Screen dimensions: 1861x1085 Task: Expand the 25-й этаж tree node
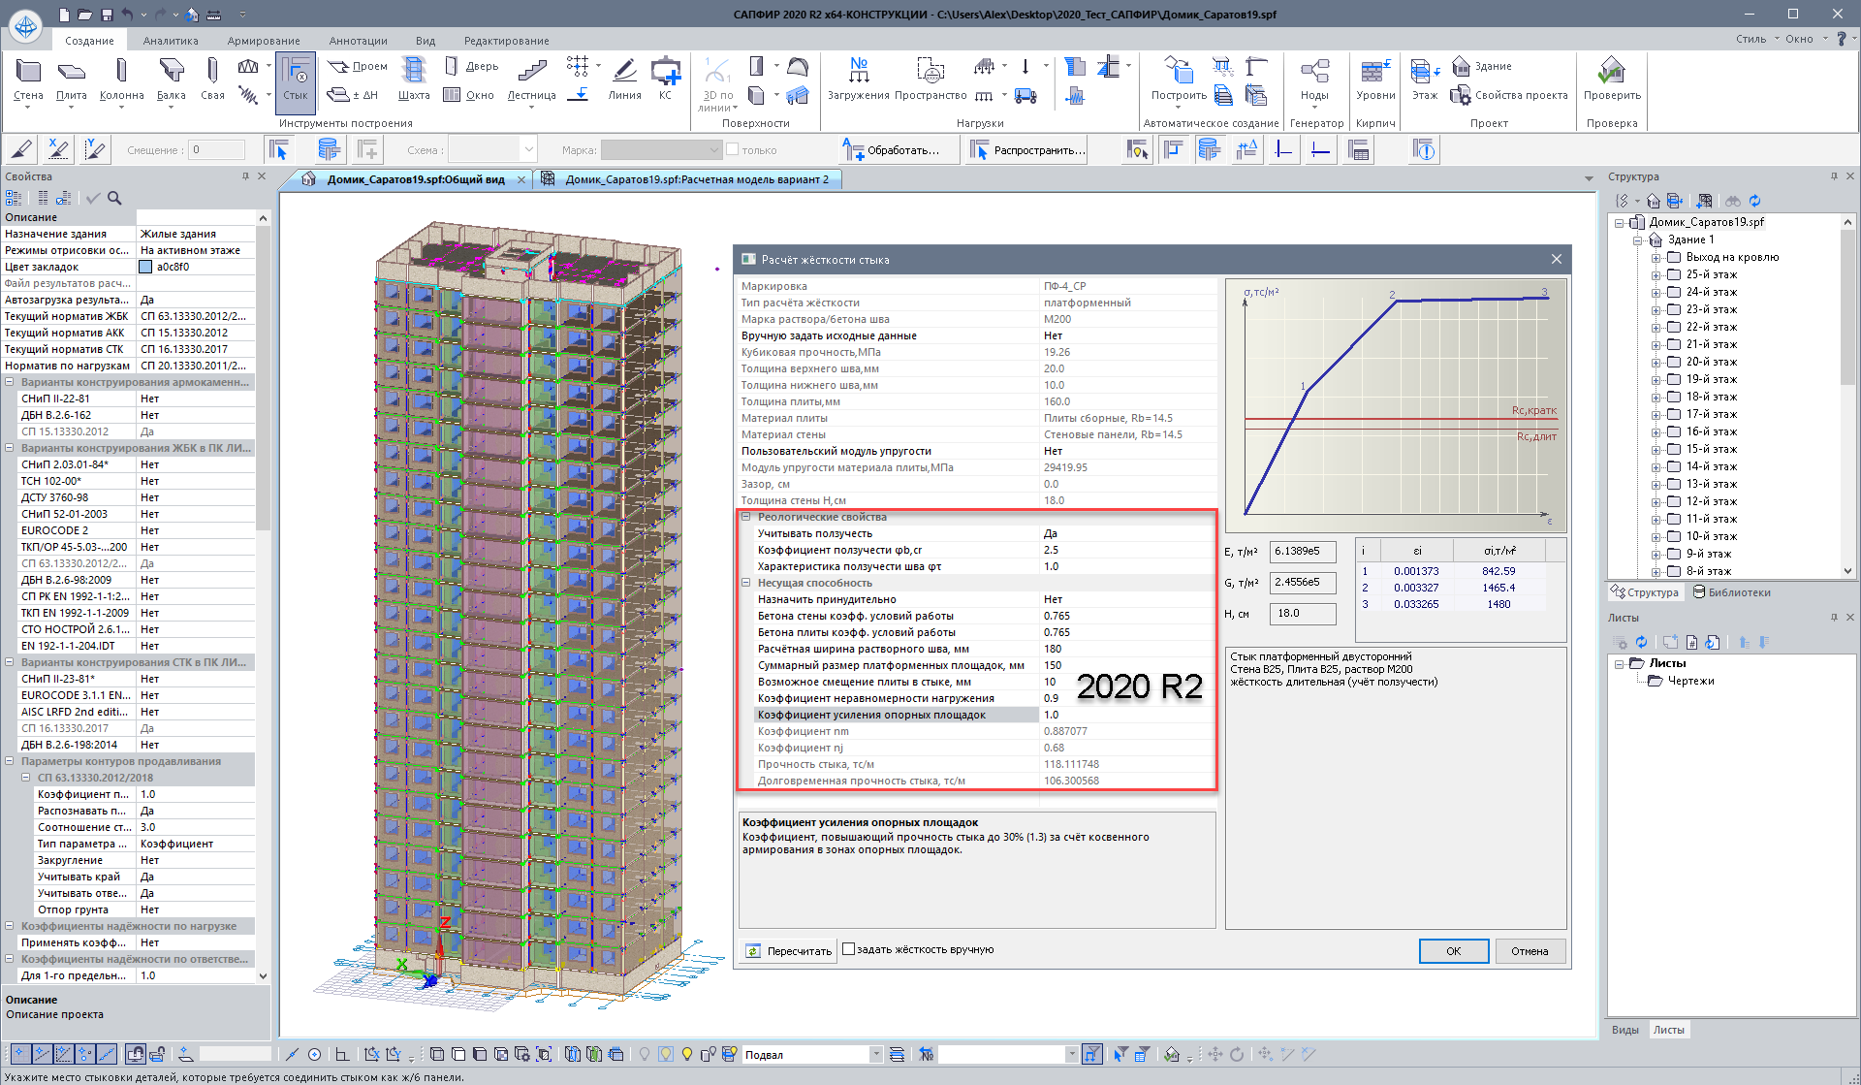click(1656, 275)
